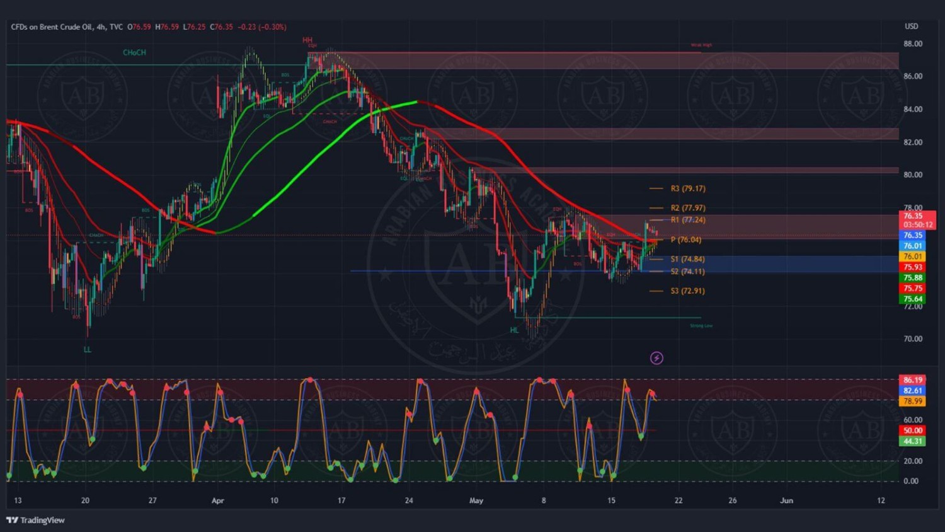Click the dark blue 76.35 price tag
Image resolution: width=945 pixels, height=532 pixels.
click(912, 235)
